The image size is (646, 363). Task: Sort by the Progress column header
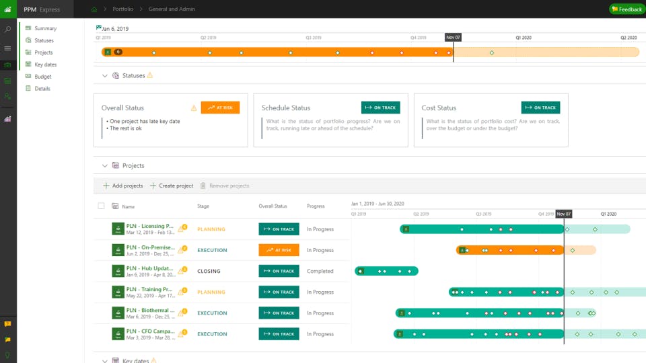click(x=316, y=206)
